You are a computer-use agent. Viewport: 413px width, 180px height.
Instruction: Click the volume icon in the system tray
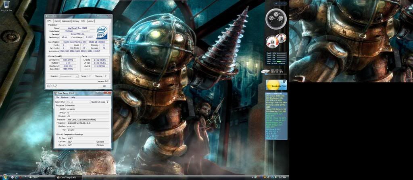pyautogui.click(x=275, y=178)
